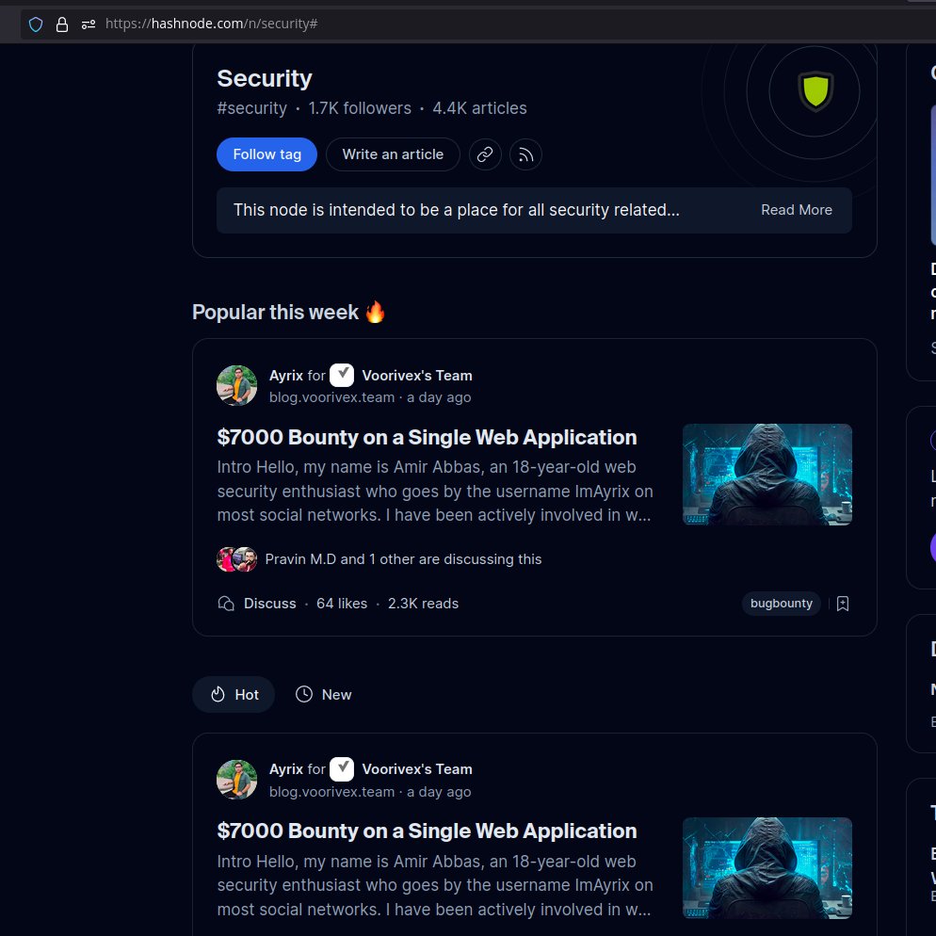This screenshot has width=936, height=936.
Task: Click the 64 likes count
Action: [342, 604]
